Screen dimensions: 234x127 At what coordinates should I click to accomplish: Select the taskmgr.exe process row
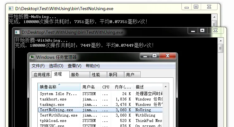100,105
